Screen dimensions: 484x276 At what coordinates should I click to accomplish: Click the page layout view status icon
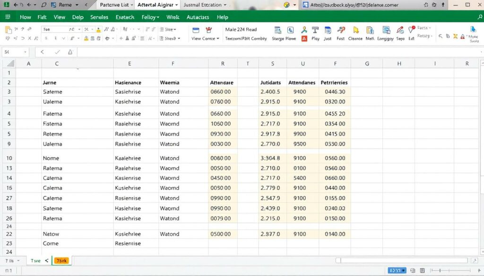click(x=413, y=270)
